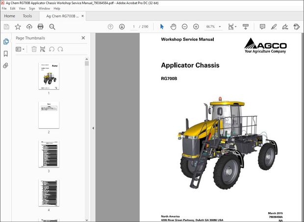Switch to the Home tab

coord(9,16)
